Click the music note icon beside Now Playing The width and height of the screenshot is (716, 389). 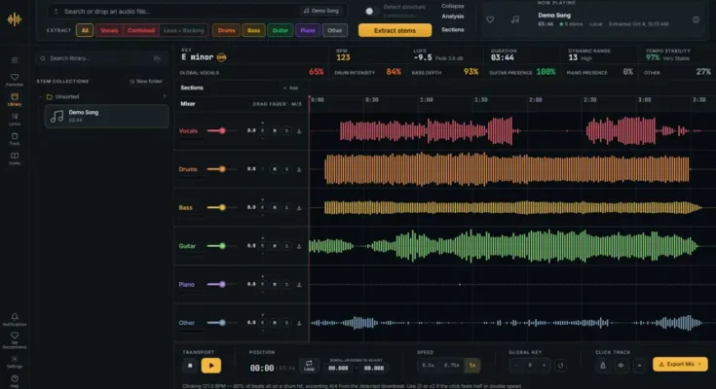pyautogui.click(x=515, y=19)
